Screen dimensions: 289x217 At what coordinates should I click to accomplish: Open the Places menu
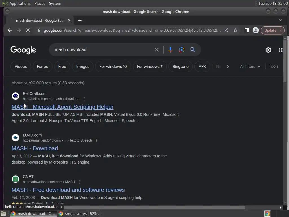tap(40, 3)
